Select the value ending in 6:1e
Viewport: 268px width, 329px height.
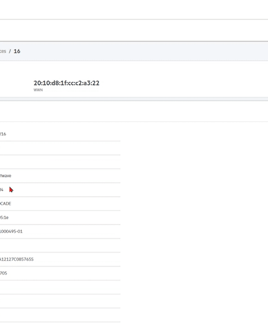pyautogui.click(x=4, y=217)
